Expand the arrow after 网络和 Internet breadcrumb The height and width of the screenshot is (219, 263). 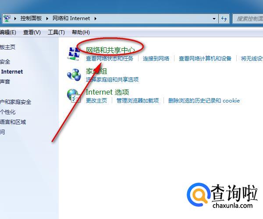95,18
